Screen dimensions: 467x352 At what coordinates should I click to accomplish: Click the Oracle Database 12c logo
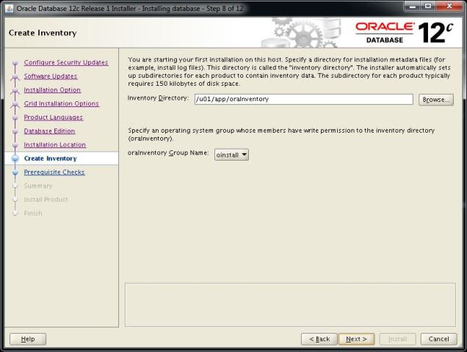(x=404, y=32)
